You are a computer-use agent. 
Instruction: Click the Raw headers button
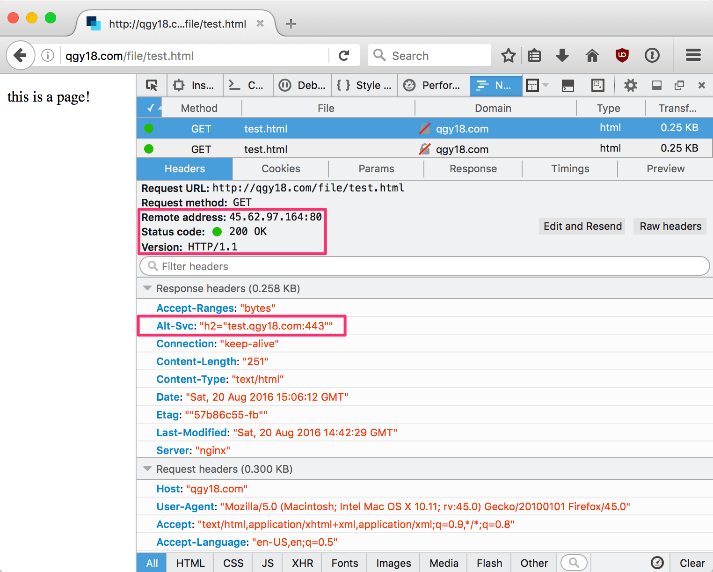[x=670, y=226]
